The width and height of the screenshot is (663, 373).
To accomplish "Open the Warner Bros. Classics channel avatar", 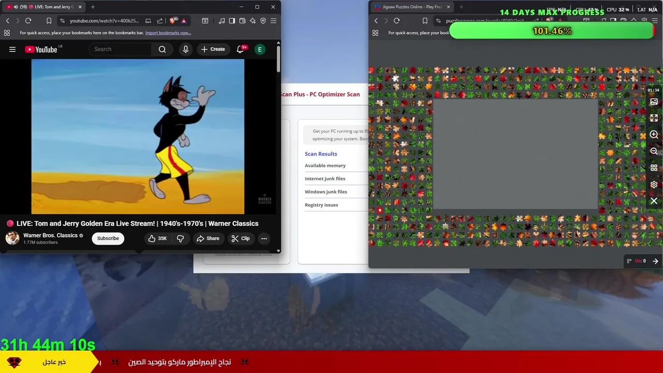I will tap(12, 238).
